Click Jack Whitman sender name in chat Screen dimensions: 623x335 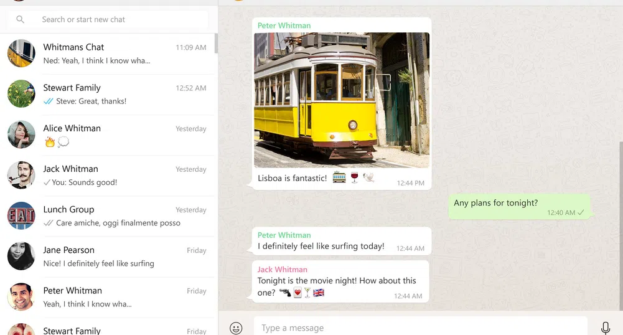[282, 270]
